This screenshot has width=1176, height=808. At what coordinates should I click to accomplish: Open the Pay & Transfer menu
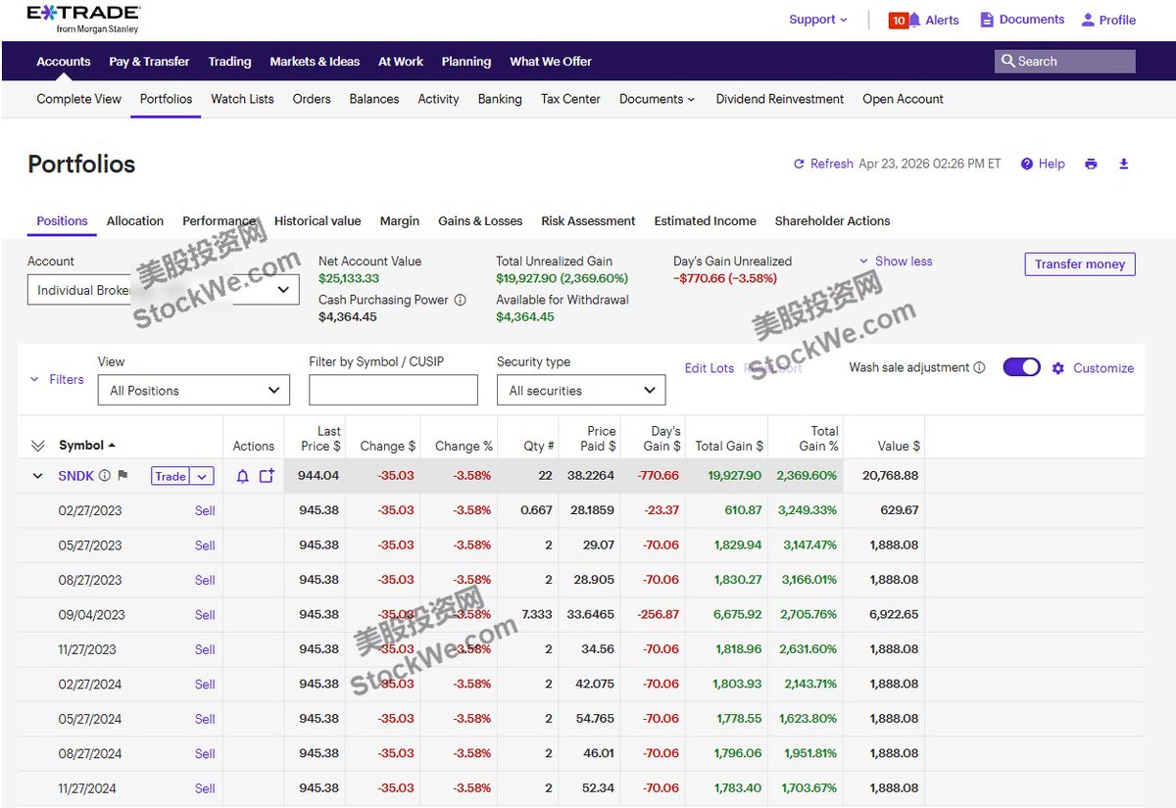pos(149,61)
